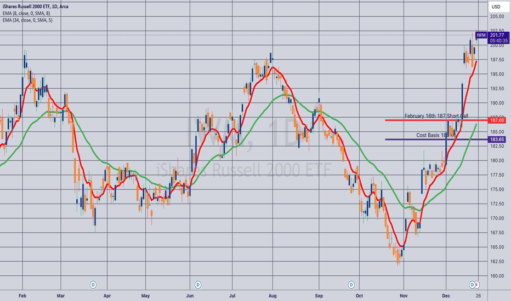
Task: Select the EMA 34 indicator legend
Action: click(x=27, y=20)
